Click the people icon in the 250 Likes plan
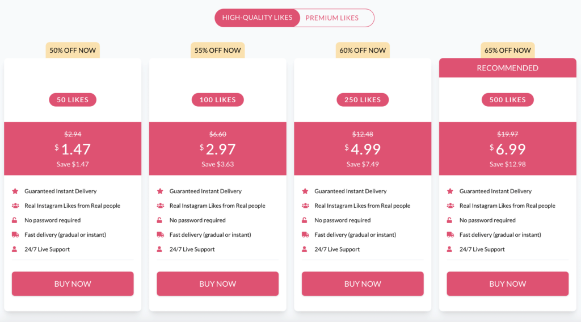This screenshot has height=322, width=581. point(305,206)
